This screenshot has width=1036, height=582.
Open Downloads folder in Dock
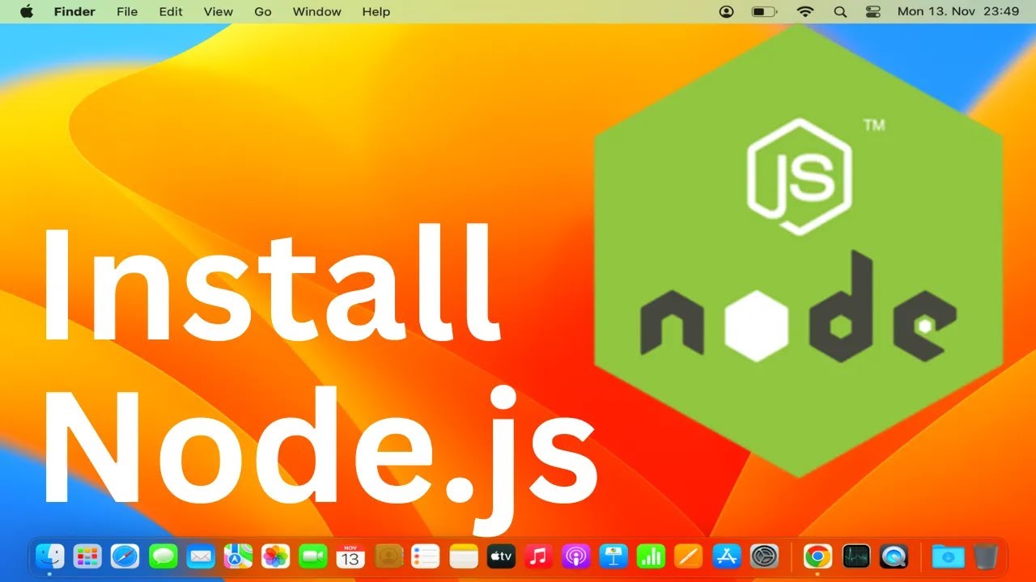click(x=948, y=556)
